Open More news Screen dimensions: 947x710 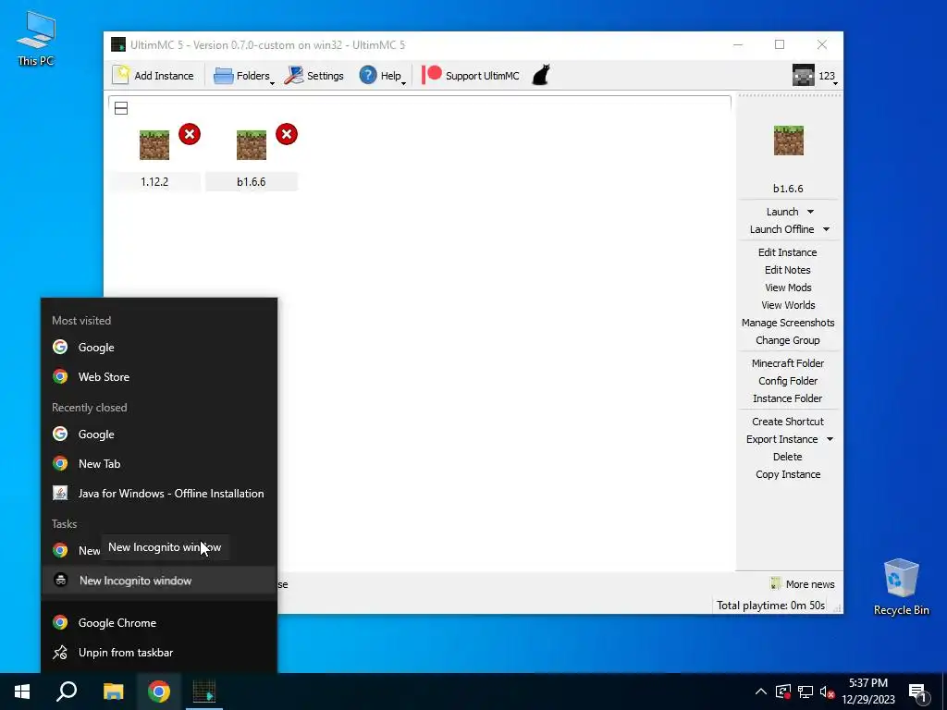(x=803, y=584)
